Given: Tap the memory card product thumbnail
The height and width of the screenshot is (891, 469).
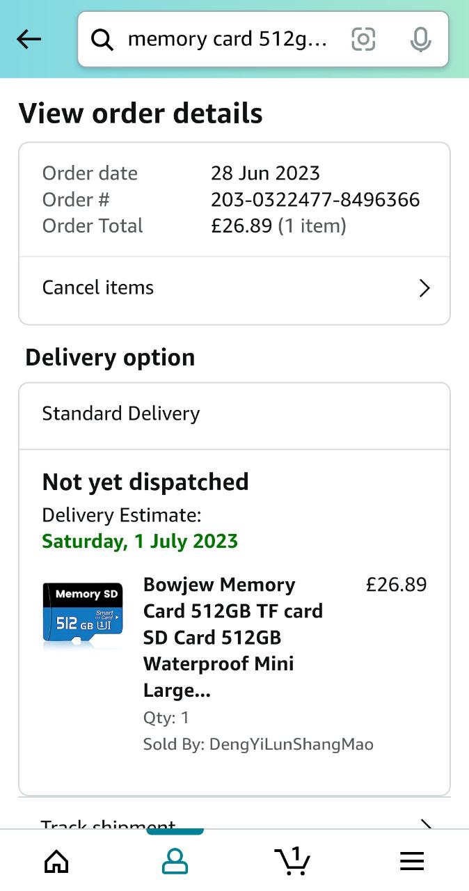Looking at the screenshot, I should click(83, 615).
